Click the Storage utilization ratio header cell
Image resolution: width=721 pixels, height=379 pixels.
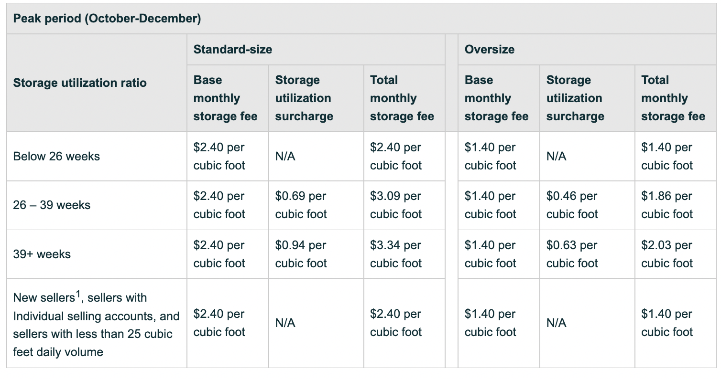tap(80, 83)
